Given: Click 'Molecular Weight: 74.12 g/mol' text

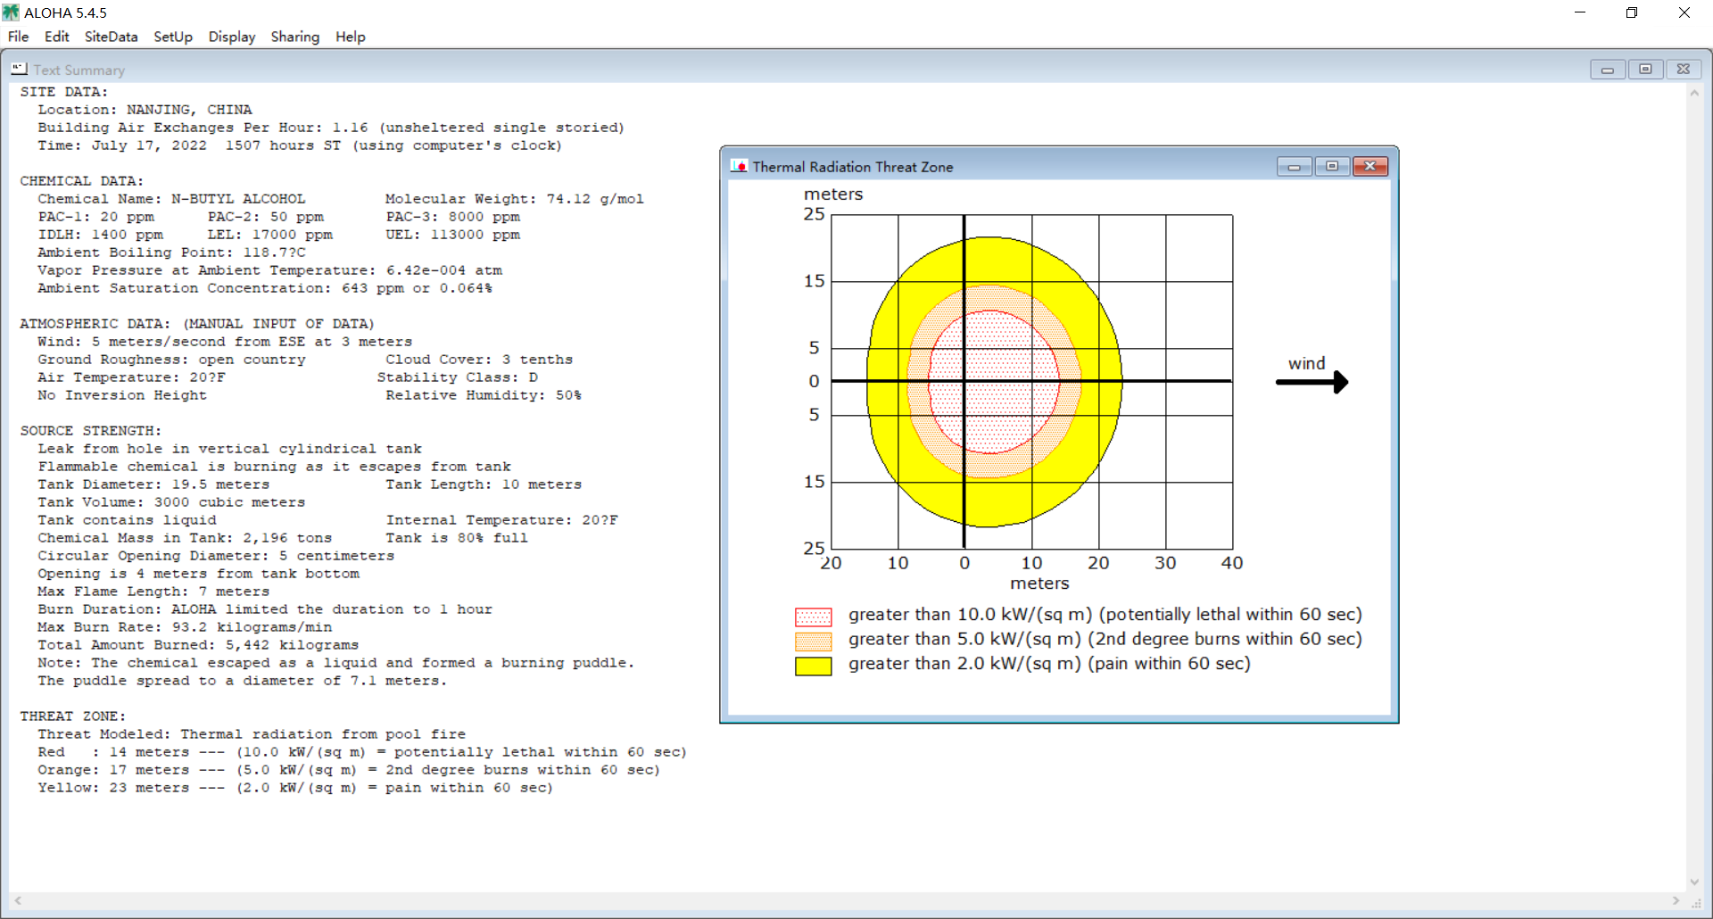Looking at the screenshot, I should click(515, 199).
